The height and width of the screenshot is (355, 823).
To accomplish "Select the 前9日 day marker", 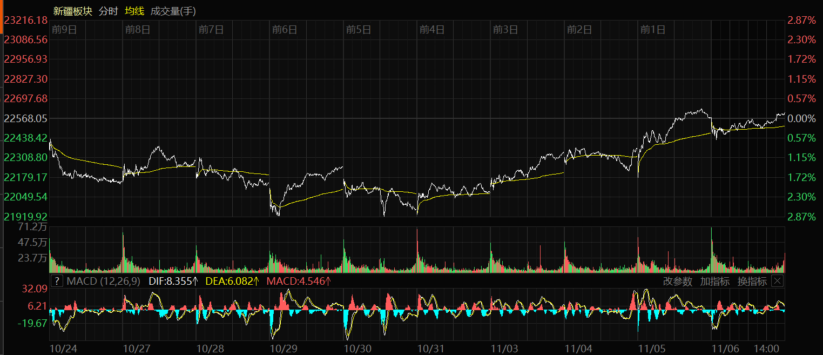I will pos(64,30).
